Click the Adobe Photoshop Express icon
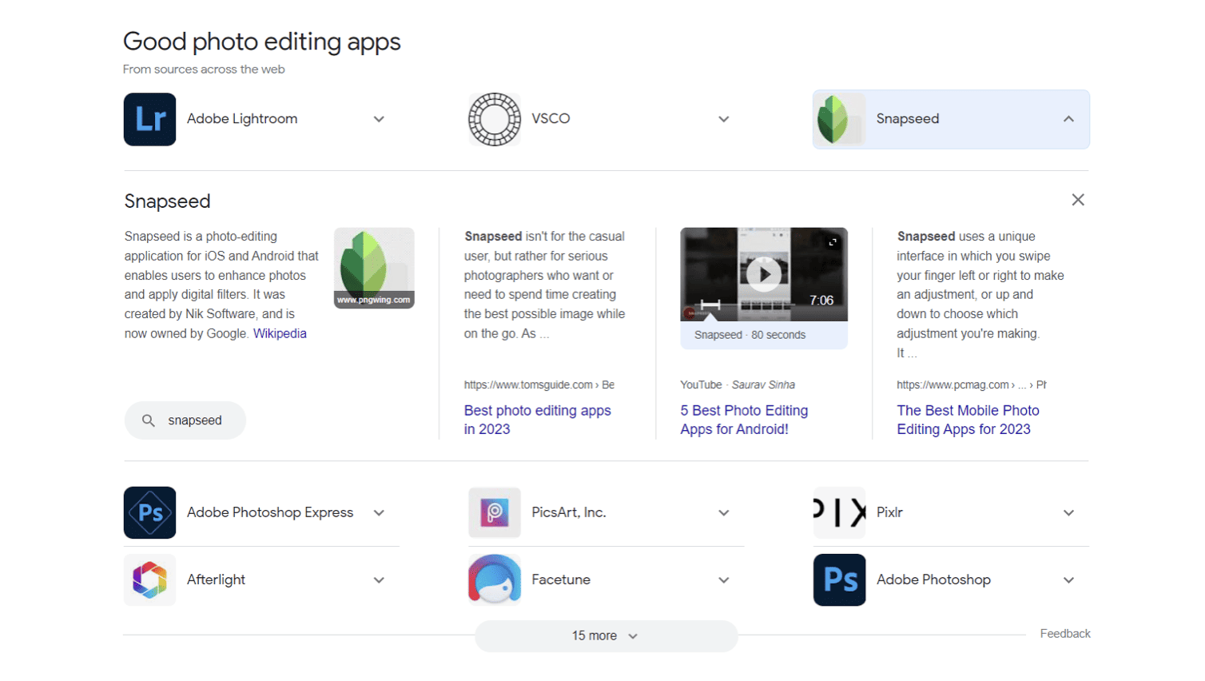Image resolution: width=1205 pixels, height=681 pixels. [x=149, y=512]
